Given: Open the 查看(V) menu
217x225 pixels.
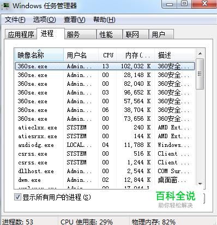Looking at the screenshot, I should click(74, 20).
